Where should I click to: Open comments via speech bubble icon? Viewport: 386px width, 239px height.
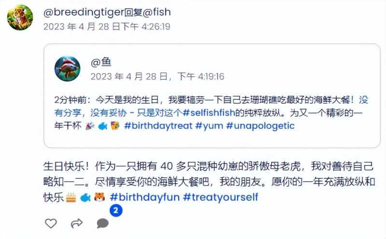coord(103,223)
